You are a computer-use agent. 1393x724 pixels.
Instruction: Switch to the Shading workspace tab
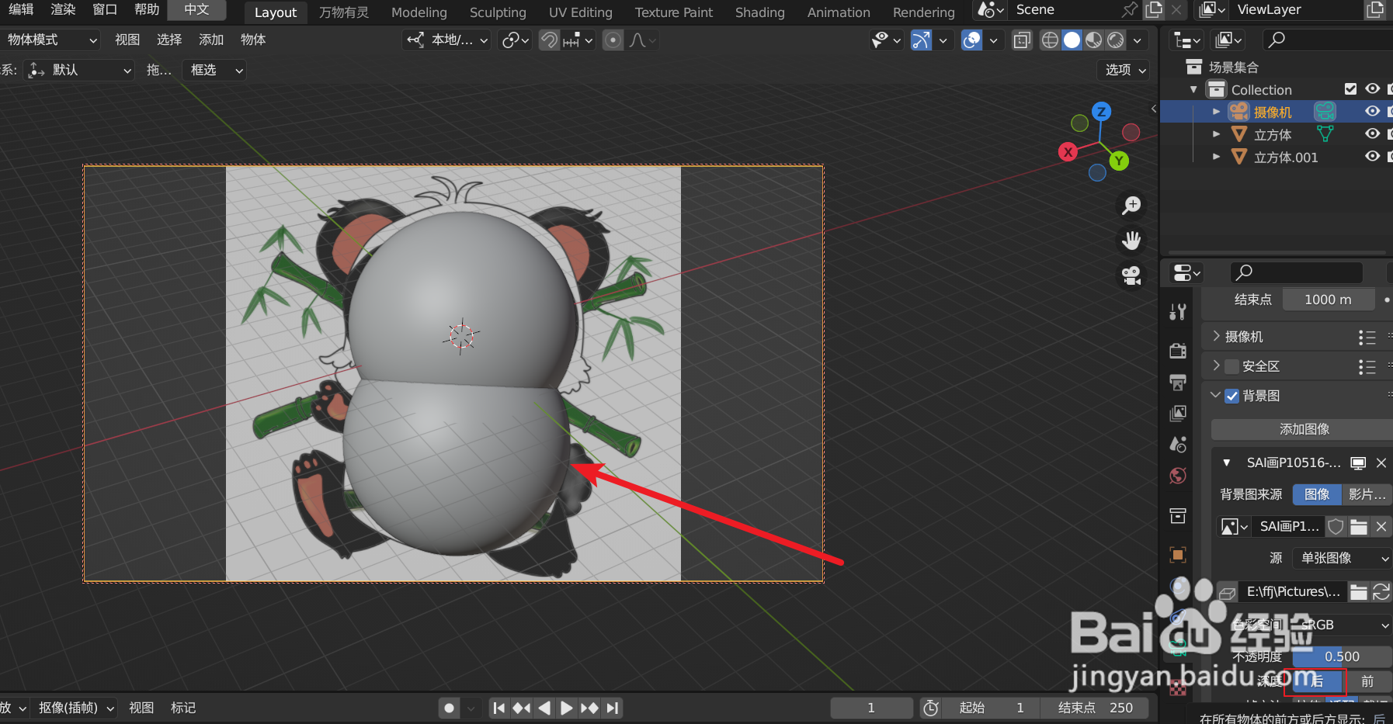pos(759,12)
